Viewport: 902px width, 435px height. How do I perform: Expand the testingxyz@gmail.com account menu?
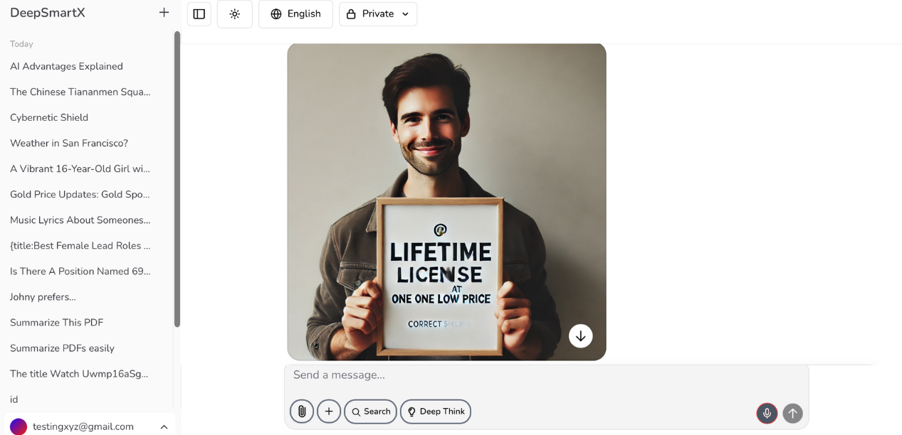point(89,426)
